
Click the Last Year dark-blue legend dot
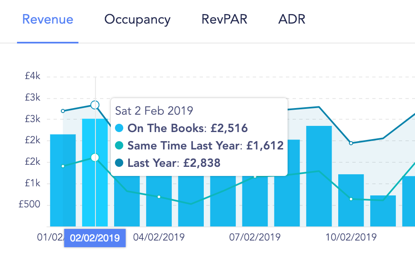tap(120, 163)
